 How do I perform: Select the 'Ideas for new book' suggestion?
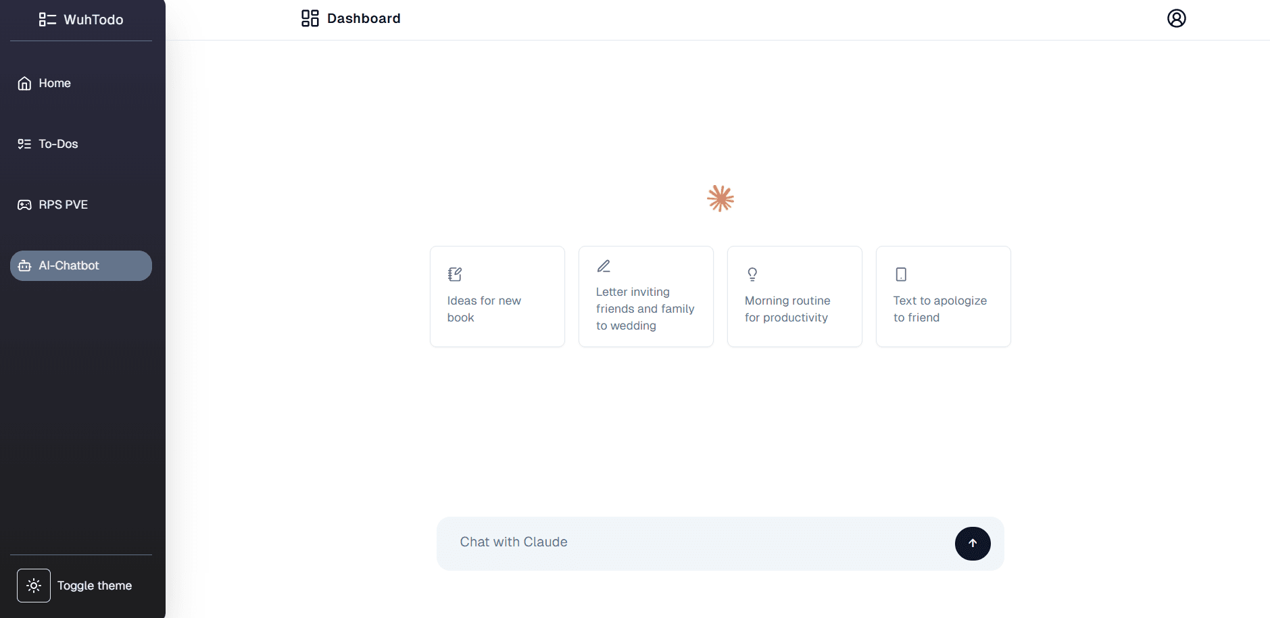497,297
